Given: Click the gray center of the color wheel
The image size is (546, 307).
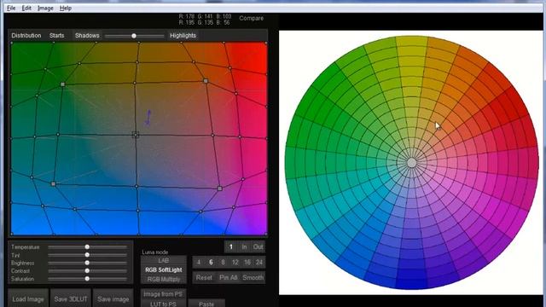Looking at the screenshot, I should point(411,163).
